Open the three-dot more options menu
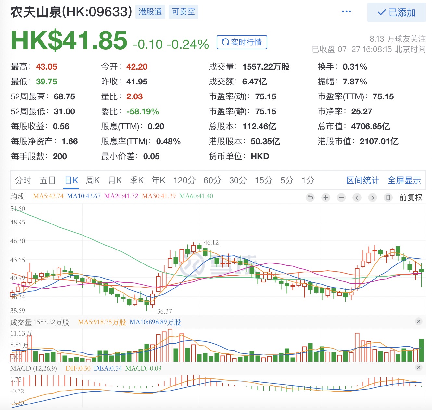The image size is (432, 410). pyautogui.click(x=347, y=12)
